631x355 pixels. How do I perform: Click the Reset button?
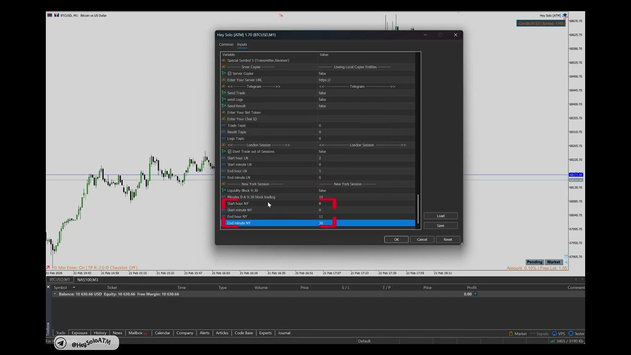click(448, 240)
